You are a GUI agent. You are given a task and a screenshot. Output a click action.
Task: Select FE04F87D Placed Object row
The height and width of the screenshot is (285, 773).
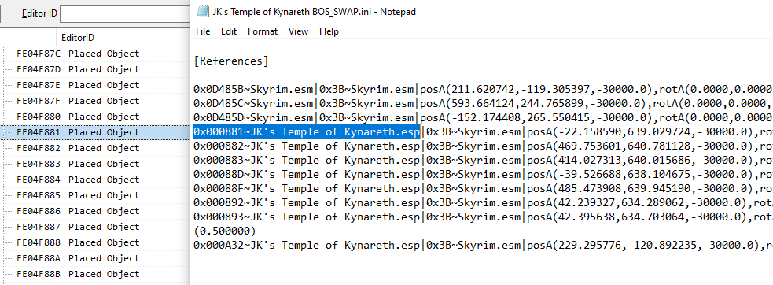(95, 69)
